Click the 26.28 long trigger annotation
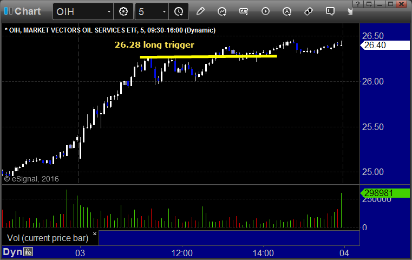 tap(154, 45)
